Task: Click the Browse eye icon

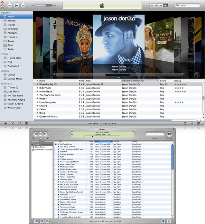Action: click(169, 134)
